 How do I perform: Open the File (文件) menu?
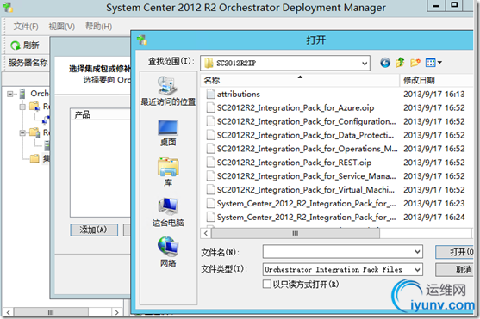[26, 27]
